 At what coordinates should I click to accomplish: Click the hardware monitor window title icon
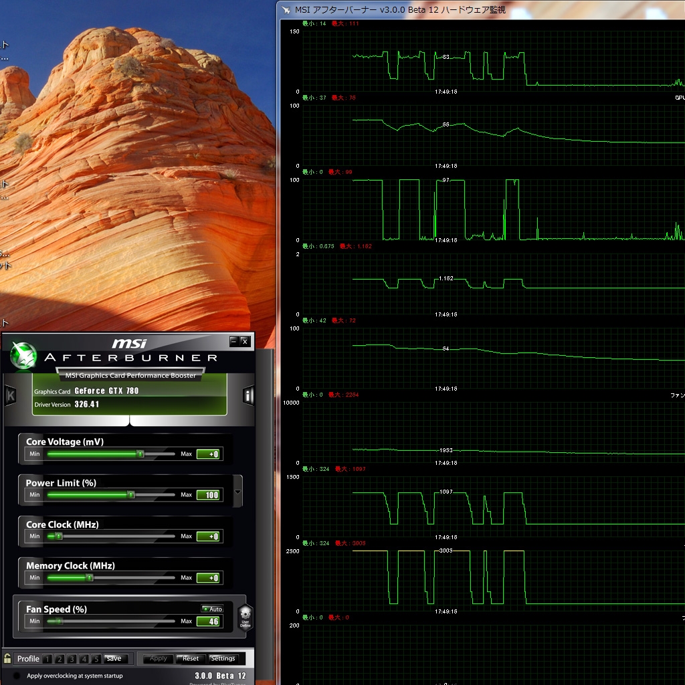click(286, 9)
